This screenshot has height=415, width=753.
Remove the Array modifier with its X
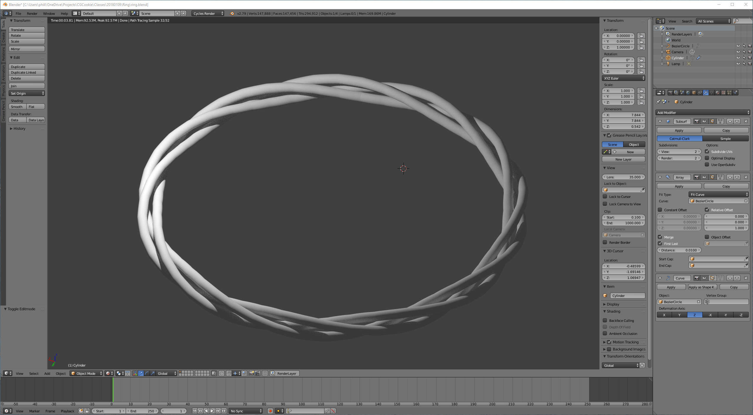(746, 177)
